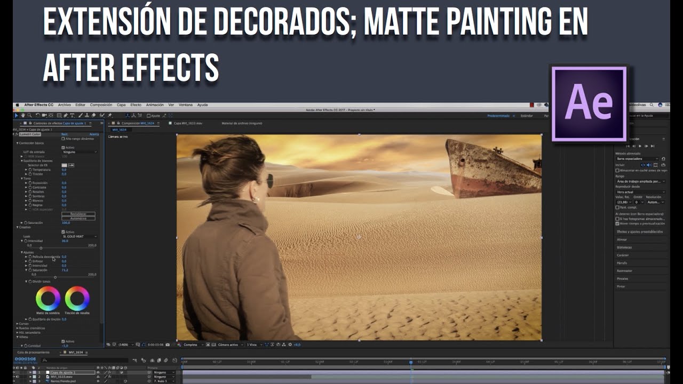Click the current time 0:00:03:08 field
Viewport: 683px width, 384px height.
tap(25, 359)
